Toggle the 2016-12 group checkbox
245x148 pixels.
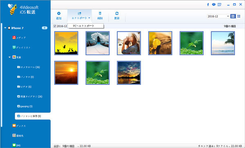tap(55, 26)
